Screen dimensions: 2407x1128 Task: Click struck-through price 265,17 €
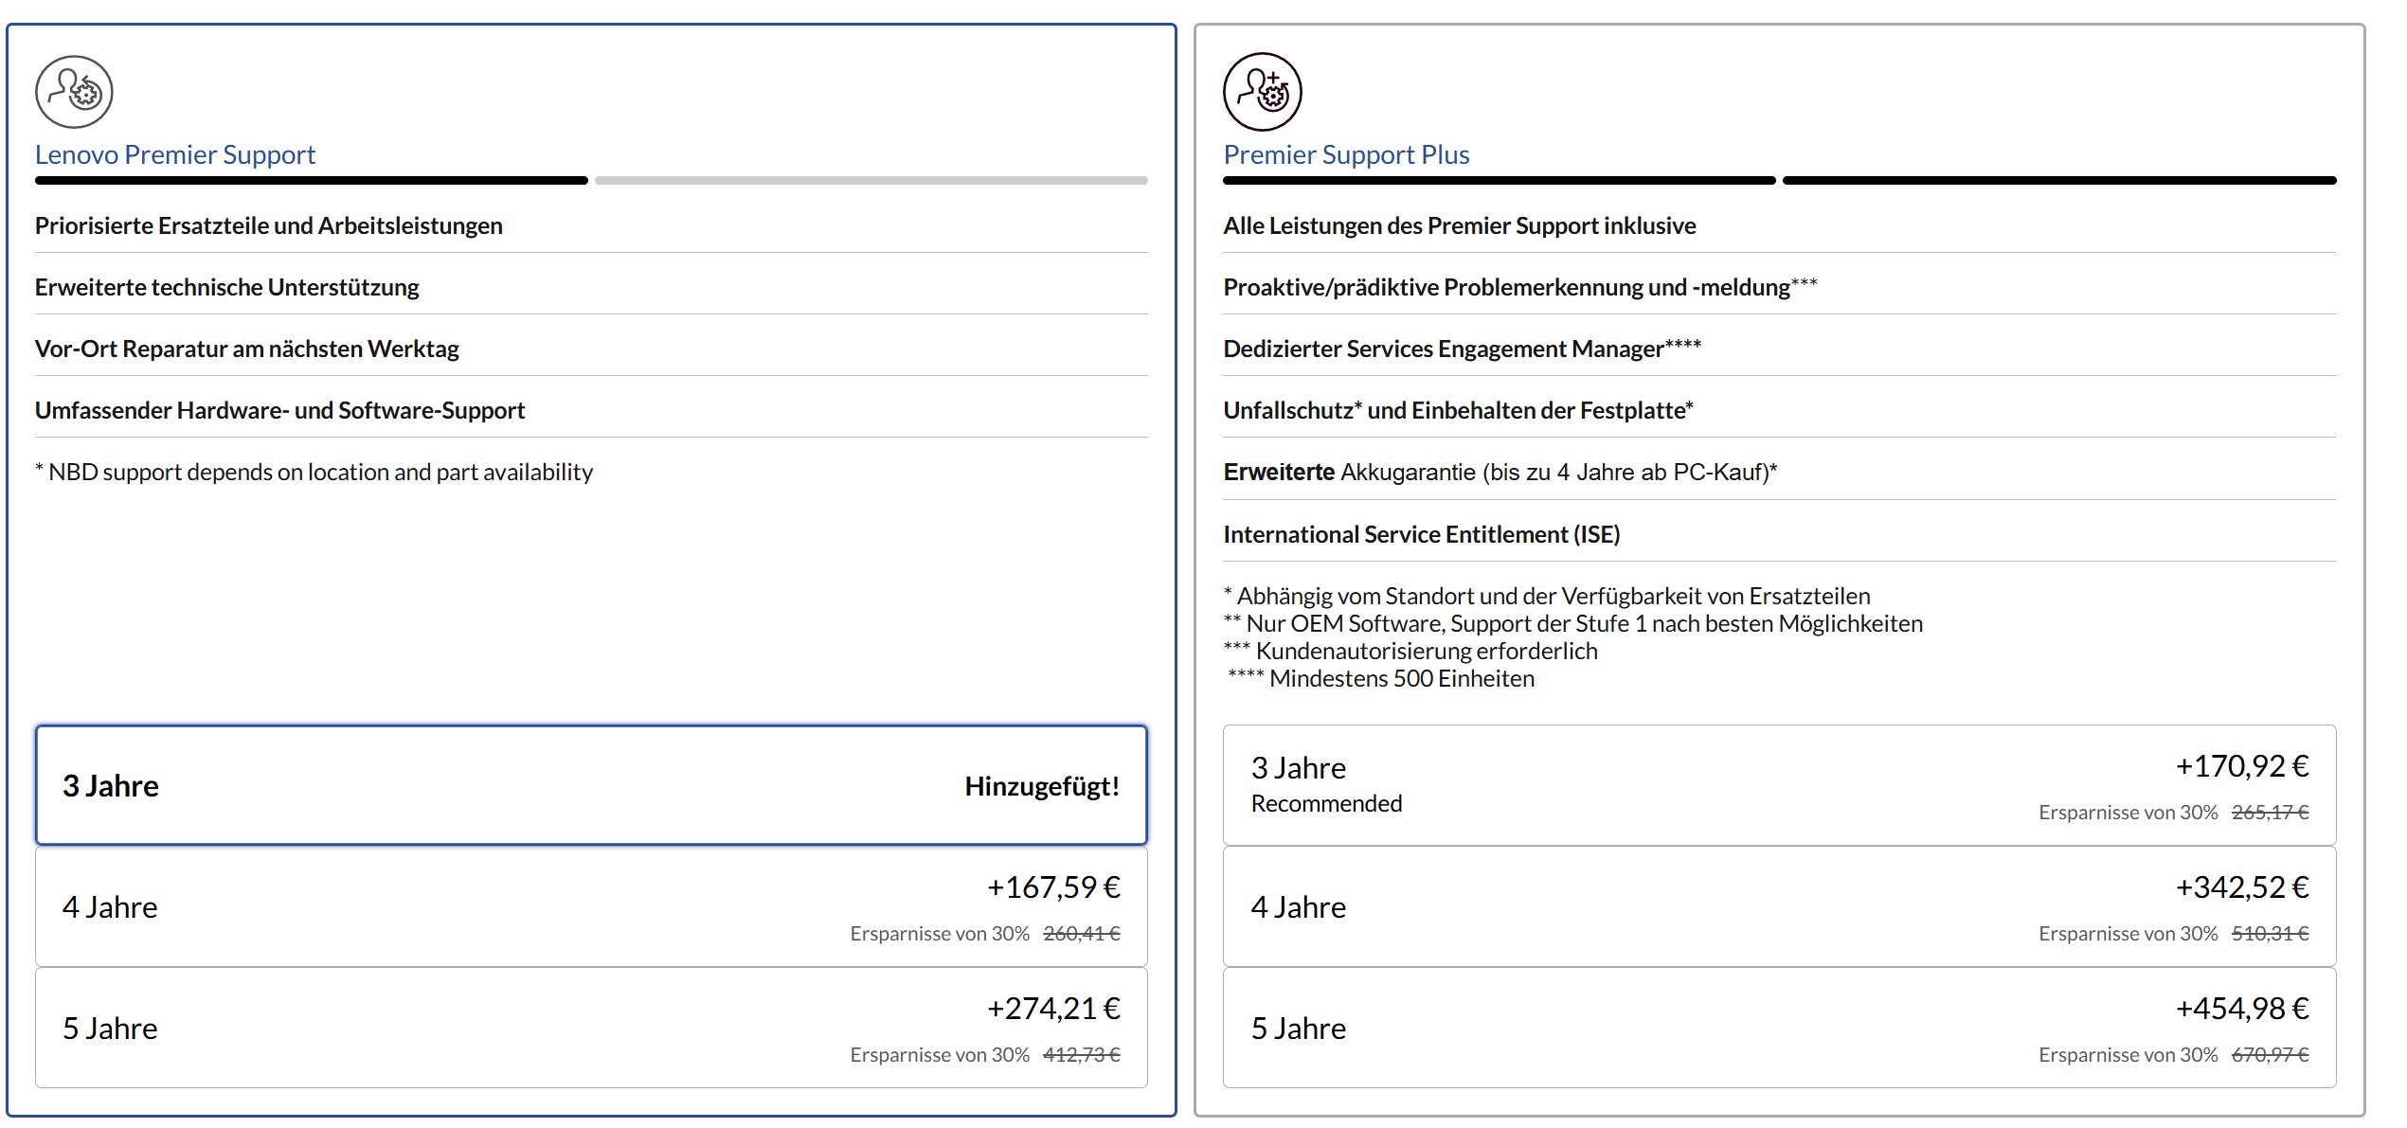point(2270,813)
